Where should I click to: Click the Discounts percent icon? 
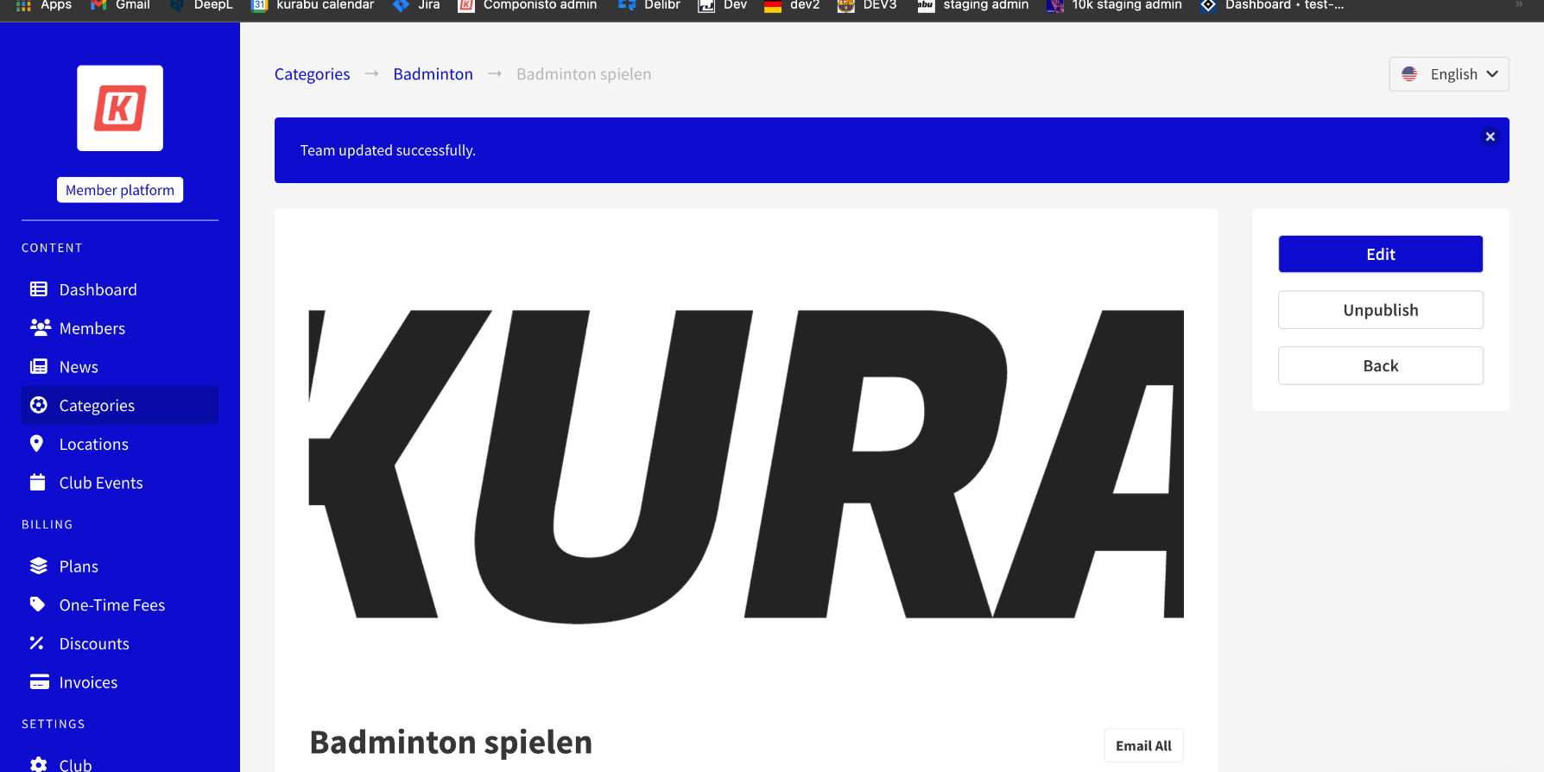[36, 643]
